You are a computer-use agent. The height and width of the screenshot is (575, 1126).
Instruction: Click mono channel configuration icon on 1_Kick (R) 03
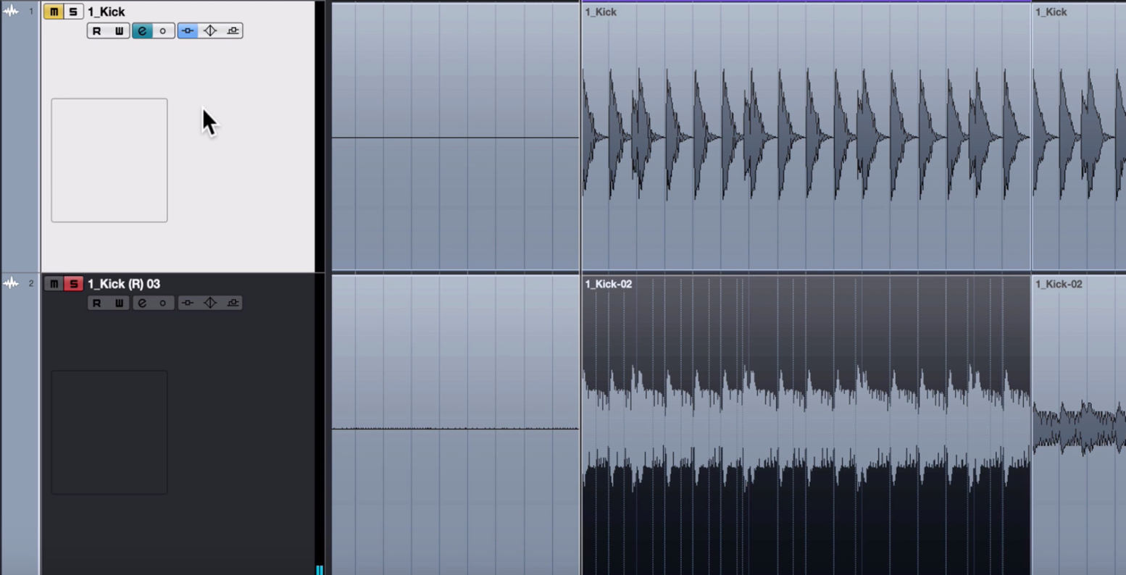pyautogui.click(x=163, y=303)
